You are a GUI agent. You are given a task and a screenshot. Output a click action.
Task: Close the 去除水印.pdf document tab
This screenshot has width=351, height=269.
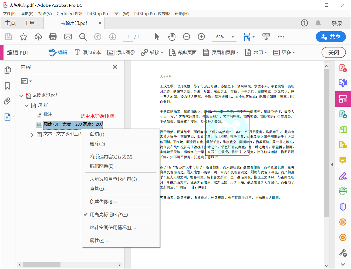[100, 23]
